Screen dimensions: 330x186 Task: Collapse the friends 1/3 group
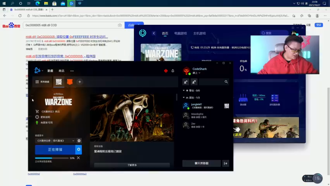point(184,98)
